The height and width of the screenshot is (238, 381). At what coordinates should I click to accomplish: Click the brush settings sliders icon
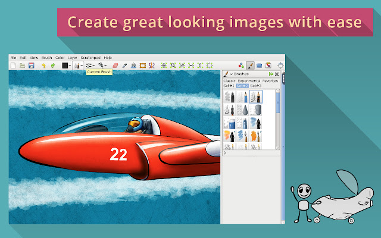(x=89, y=65)
